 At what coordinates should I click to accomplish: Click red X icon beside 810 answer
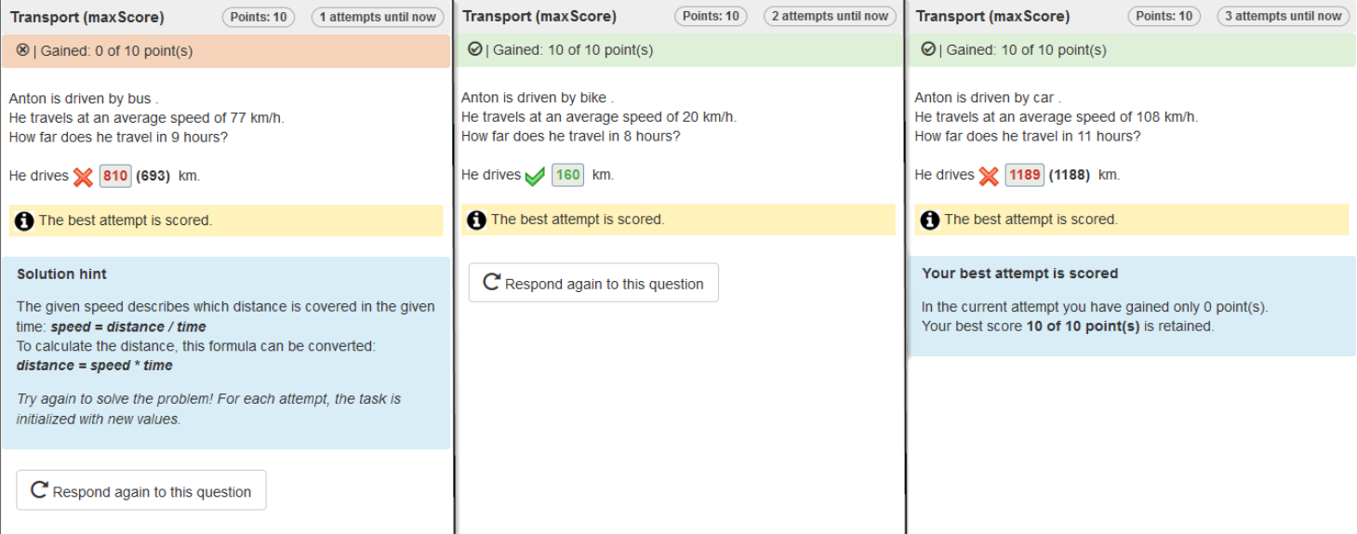(x=83, y=177)
